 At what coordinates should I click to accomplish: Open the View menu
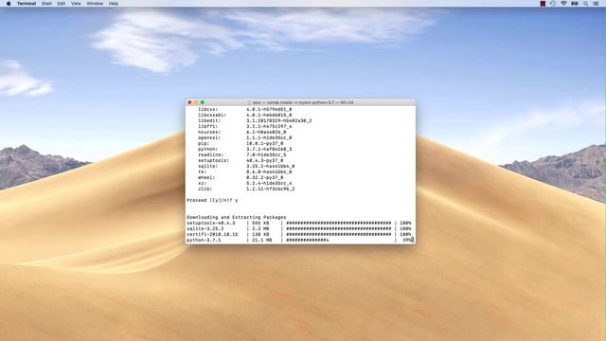76,4
